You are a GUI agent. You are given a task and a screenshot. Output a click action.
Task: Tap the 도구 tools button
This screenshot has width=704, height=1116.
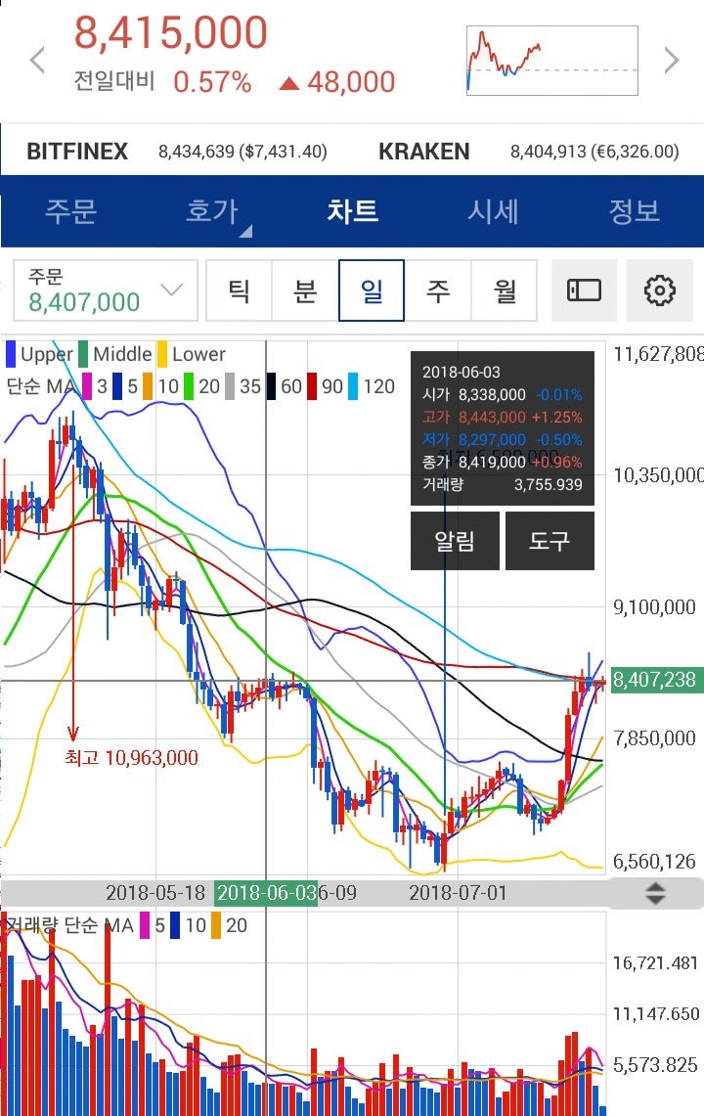point(550,541)
